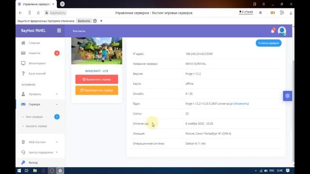Viewport: 310px width, 174px height.
Task: Click the Выключить сервер button
Action: tap(97, 79)
